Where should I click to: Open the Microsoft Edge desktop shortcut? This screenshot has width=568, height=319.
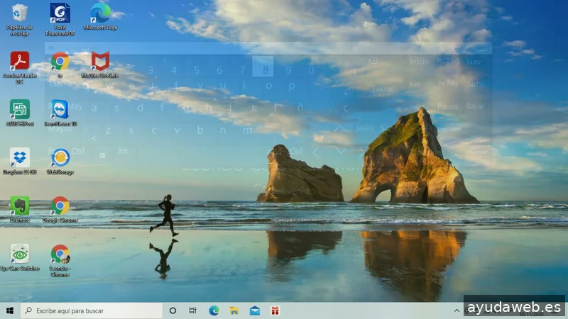[x=100, y=16]
